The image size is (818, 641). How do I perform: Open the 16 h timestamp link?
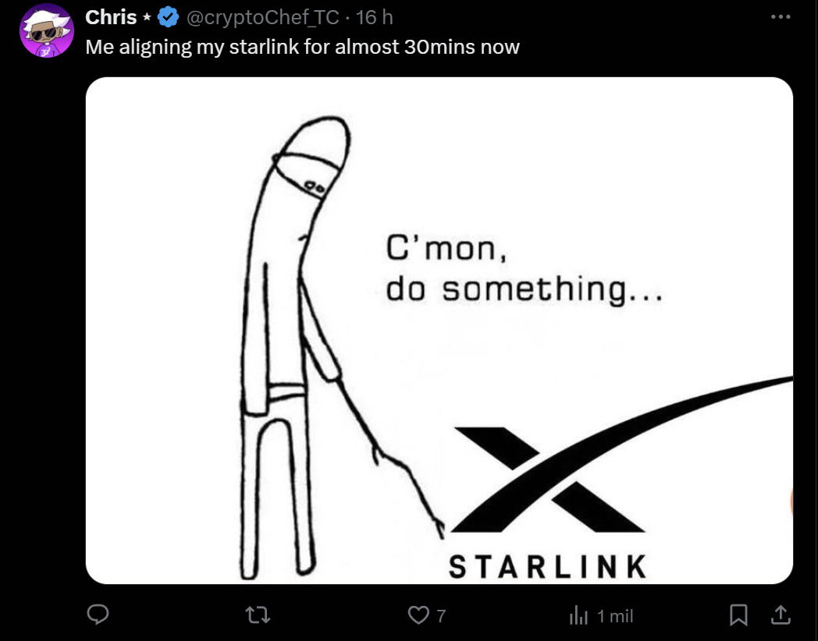coord(374,18)
